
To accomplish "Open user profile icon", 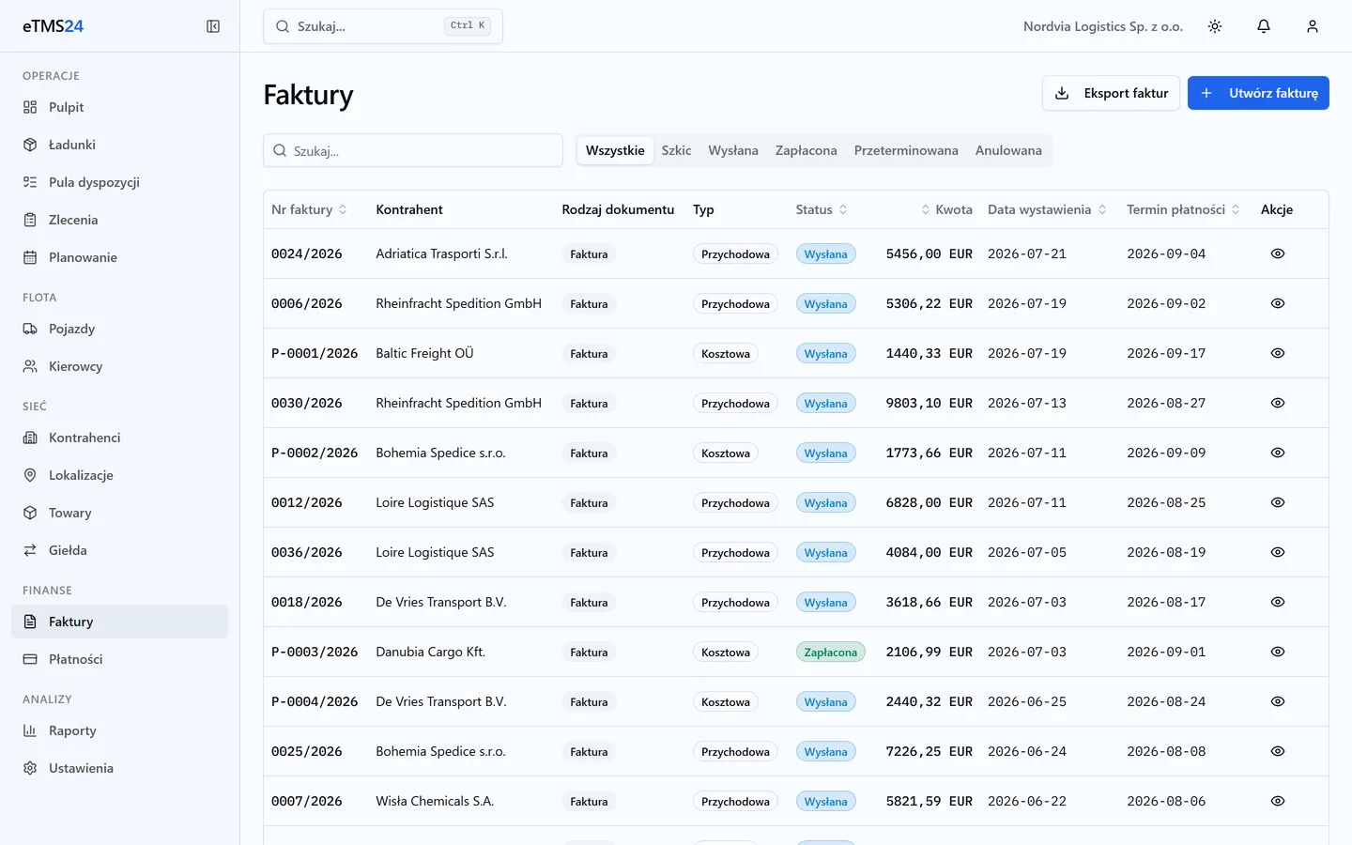I will [1313, 26].
